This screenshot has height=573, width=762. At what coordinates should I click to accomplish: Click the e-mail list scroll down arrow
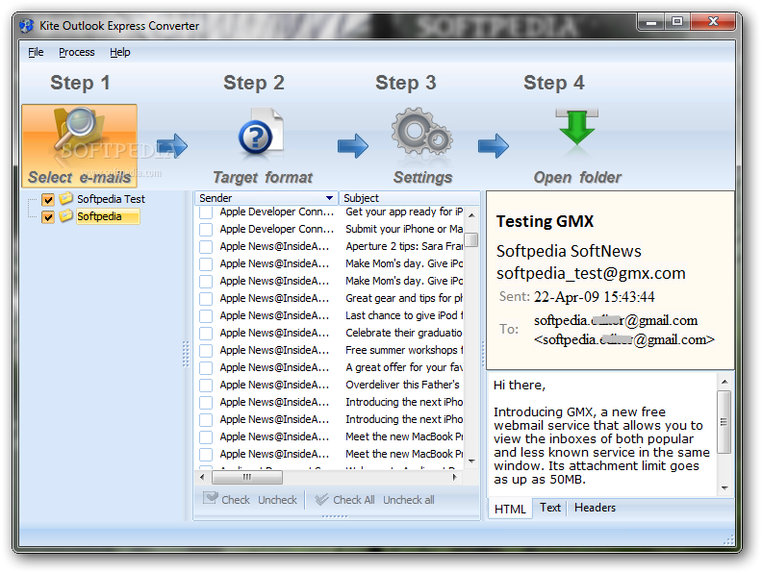coord(471,461)
